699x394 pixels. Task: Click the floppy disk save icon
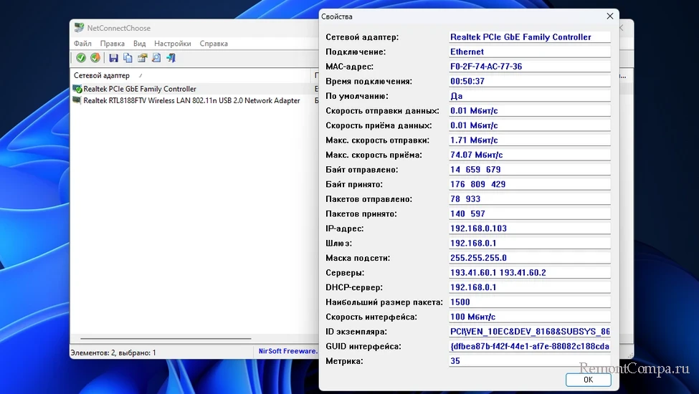coord(113,57)
